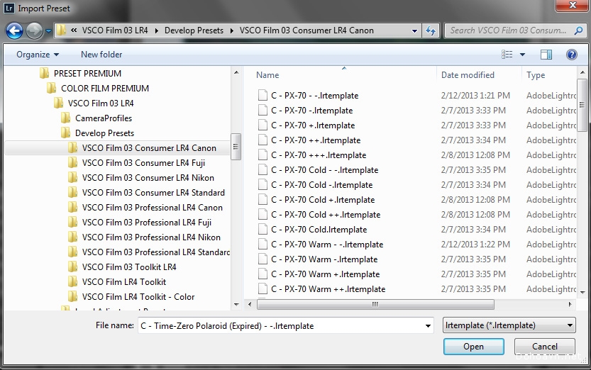Select file C - PX-70 Warm ++.lrtemplate
This screenshot has height=370, width=591.
point(328,289)
